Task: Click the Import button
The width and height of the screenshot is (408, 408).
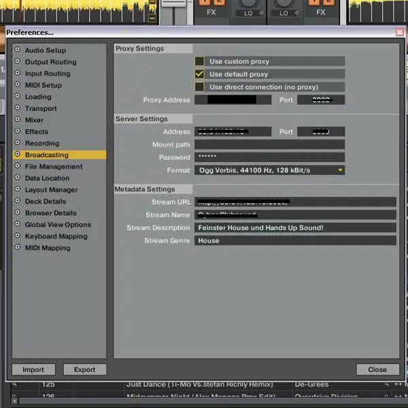Action: pyautogui.click(x=33, y=370)
